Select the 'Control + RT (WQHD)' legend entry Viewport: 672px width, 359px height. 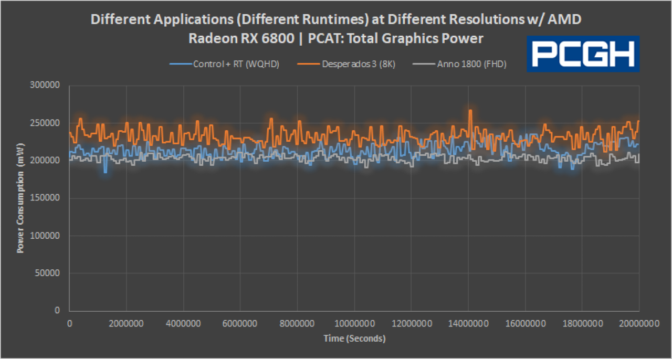coord(224,65)
